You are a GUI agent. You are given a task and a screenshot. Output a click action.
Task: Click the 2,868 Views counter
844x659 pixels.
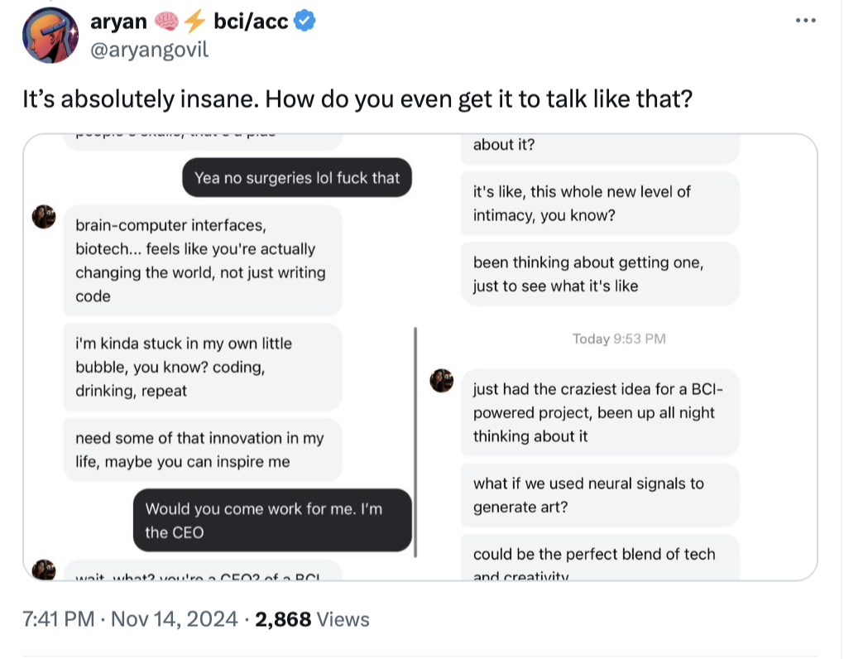point(313,618)
